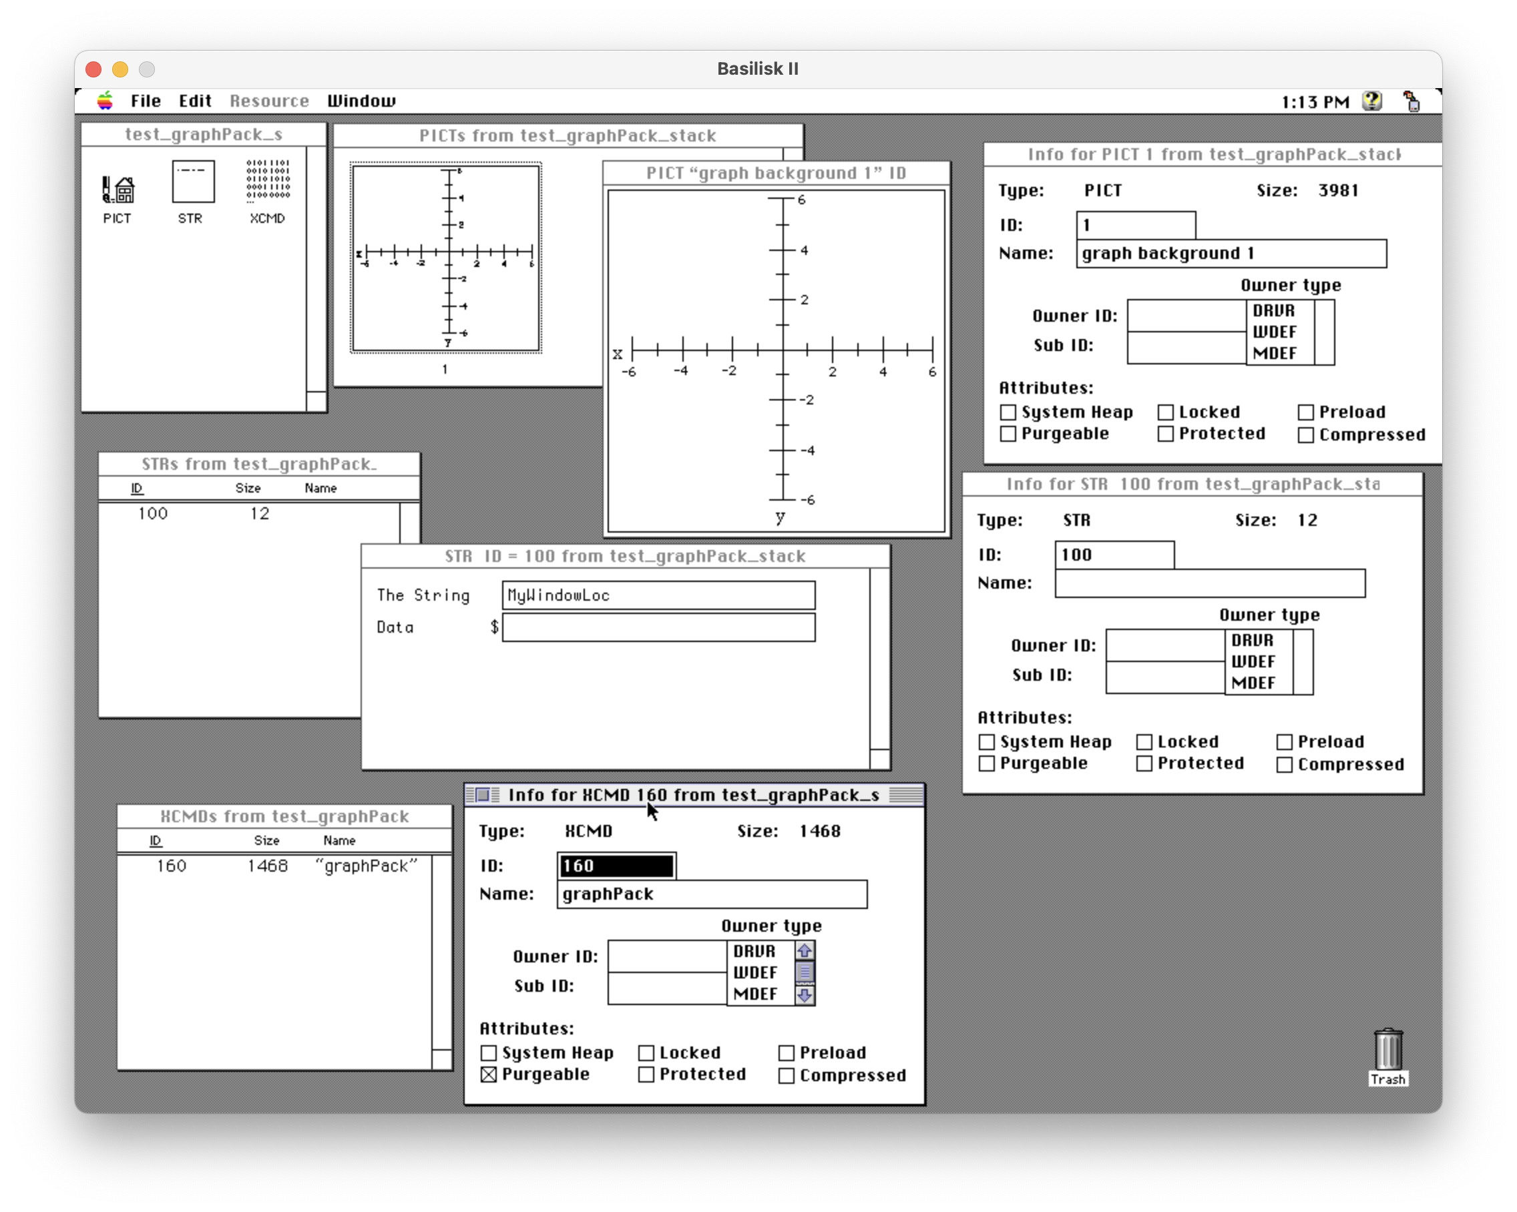This screenshot has height=1212, width=1517.
Task: Click the Trash icon on the desktop
Action: click(1387, 1050)
